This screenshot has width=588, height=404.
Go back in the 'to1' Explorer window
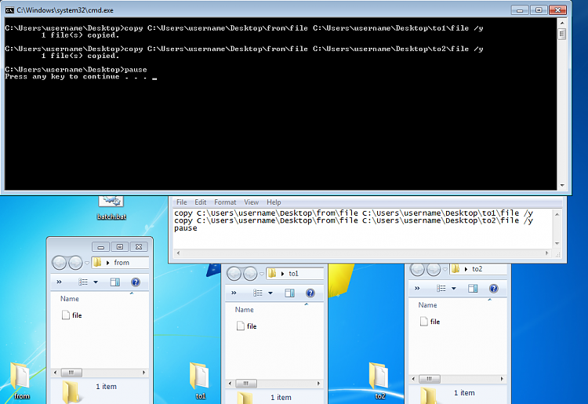[234, 274]
